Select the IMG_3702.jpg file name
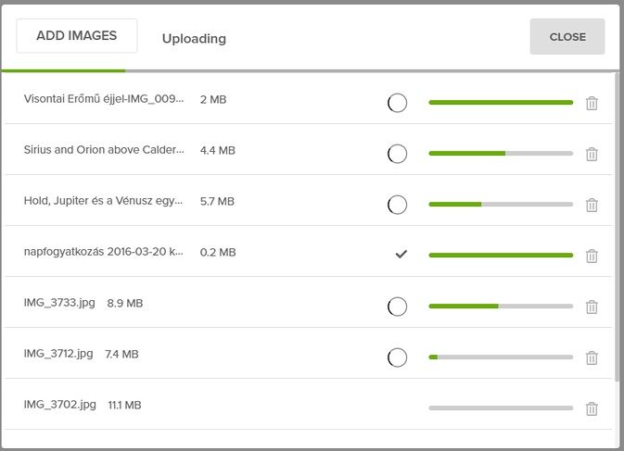Screen dimensions: 624x451 click(60, 405)
